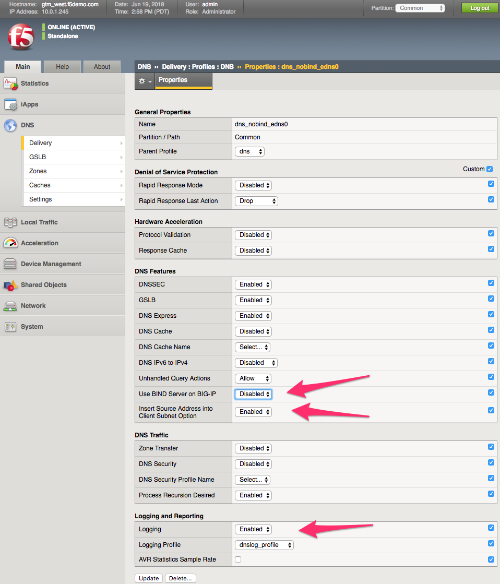Open the GSLB submenu
Image resolution: width=500 pixels, height=584 pixels.
[74, 157]
